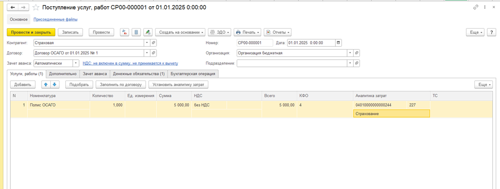Expand the Зачет аванса dropdown
This screenshot has height=189, width=500.
(76, 63)
